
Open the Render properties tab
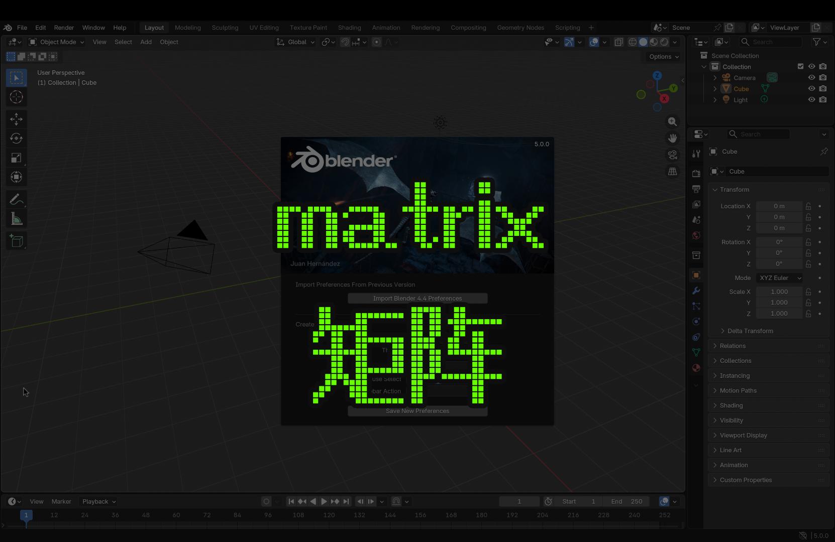coord(696,173)
